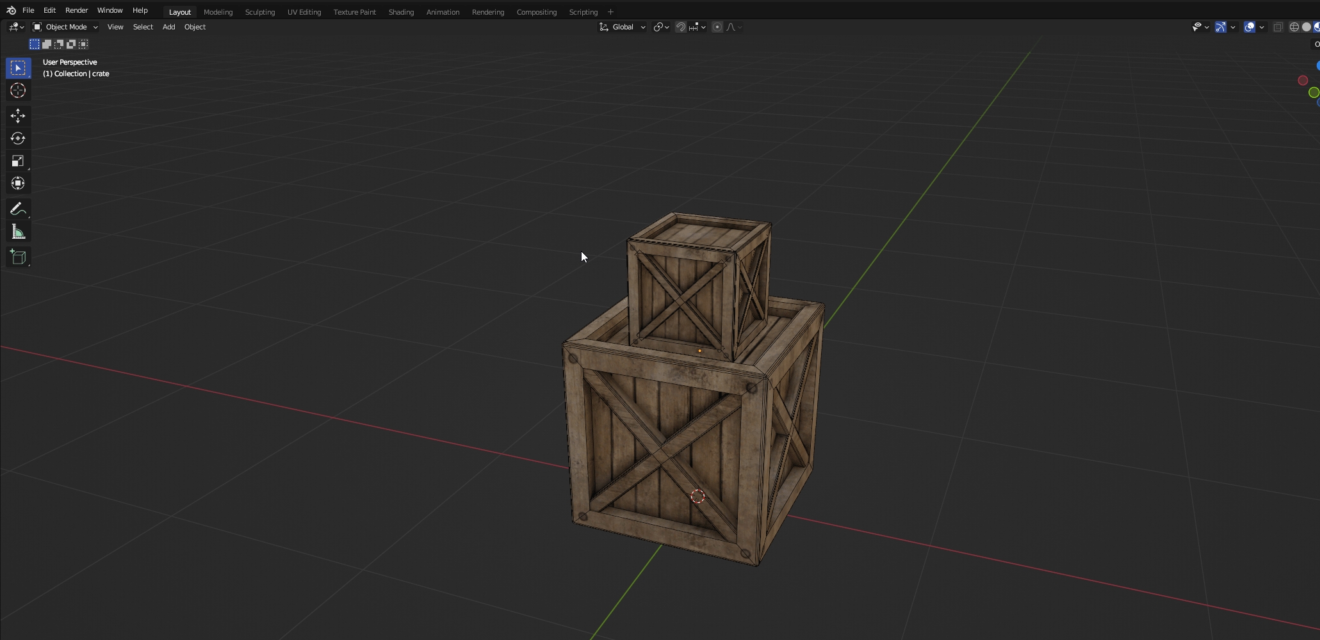Activate the Annotate pencil tool
Viewport: 1320px width, 640px height.
point(18,209)
